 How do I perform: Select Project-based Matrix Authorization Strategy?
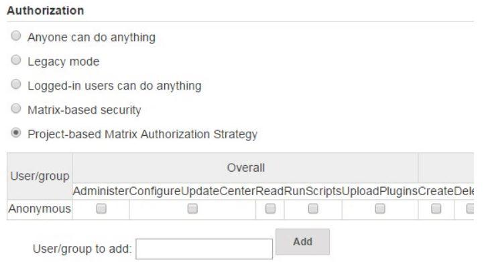coord(16,134)
